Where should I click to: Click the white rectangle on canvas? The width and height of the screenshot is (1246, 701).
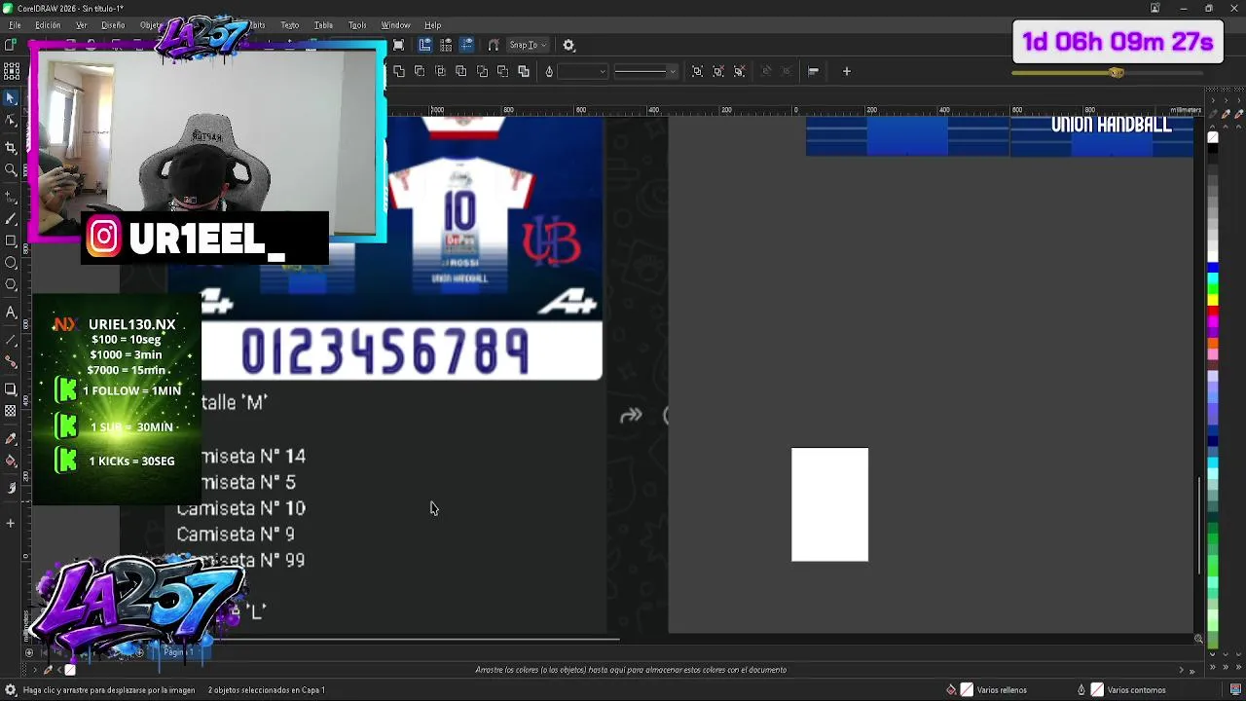829,504
